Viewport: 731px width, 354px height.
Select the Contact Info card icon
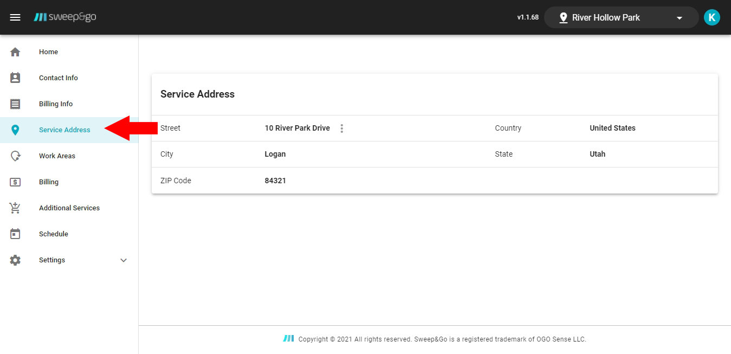click(x=15, y=78)
